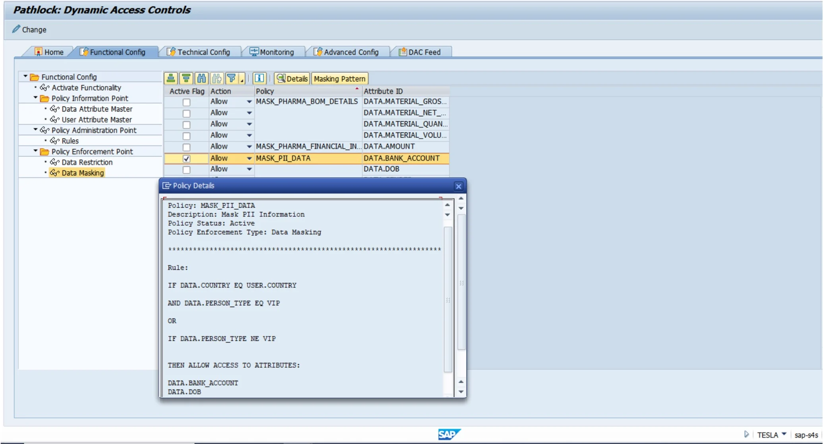Screen dimensions: 823x444
Task: Click the Activate Functionality glasses icon
Action: point(45,87)
